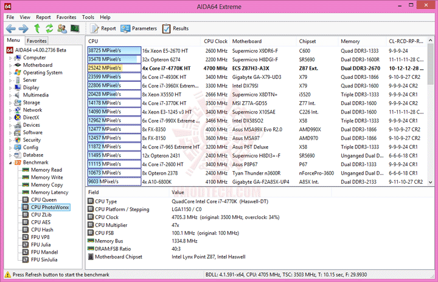438x282 pixels.
Task: Click the 38725 MPixel/s result bar
Action: pos(114,50)
